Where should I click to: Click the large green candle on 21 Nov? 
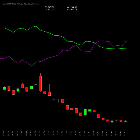coord(85,112)
